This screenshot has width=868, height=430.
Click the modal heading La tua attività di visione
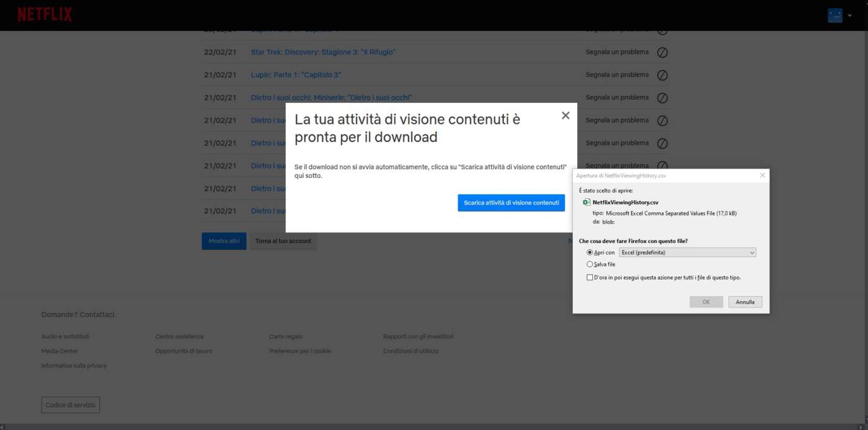click(x=407, y=128)
